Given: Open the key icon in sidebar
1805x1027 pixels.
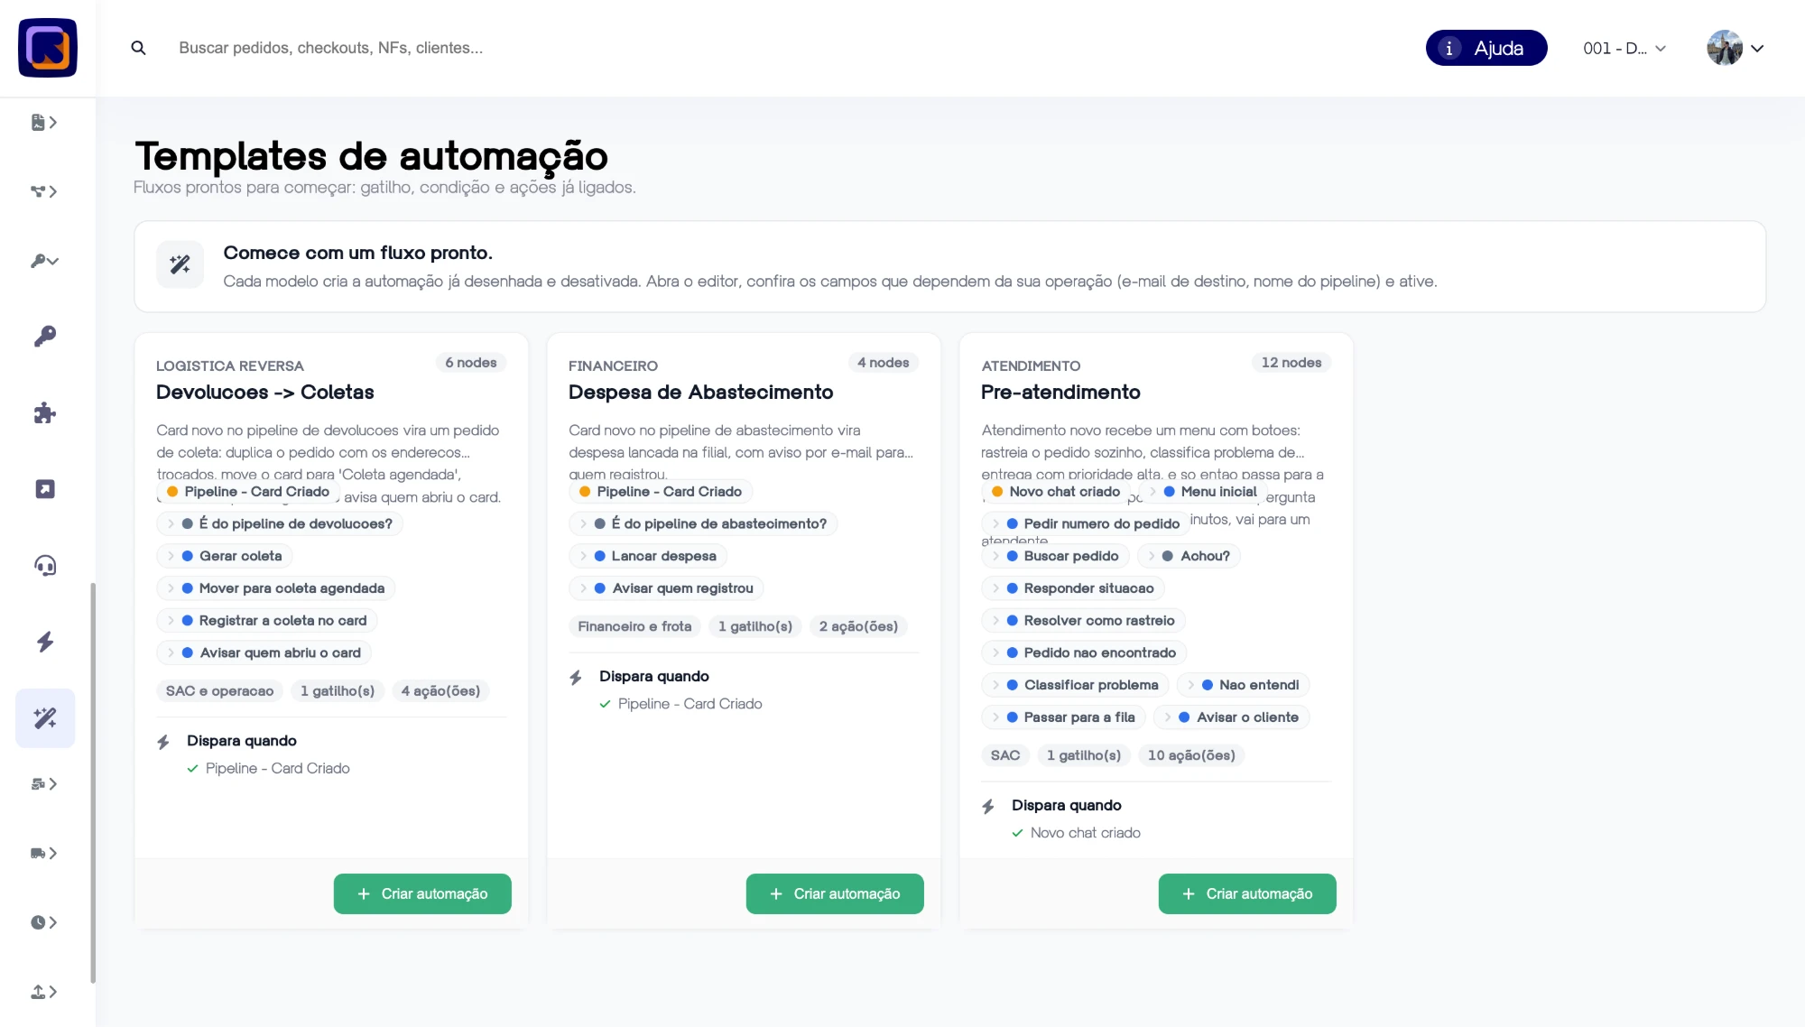Looking at the screenshot, I should click(44, 337).
